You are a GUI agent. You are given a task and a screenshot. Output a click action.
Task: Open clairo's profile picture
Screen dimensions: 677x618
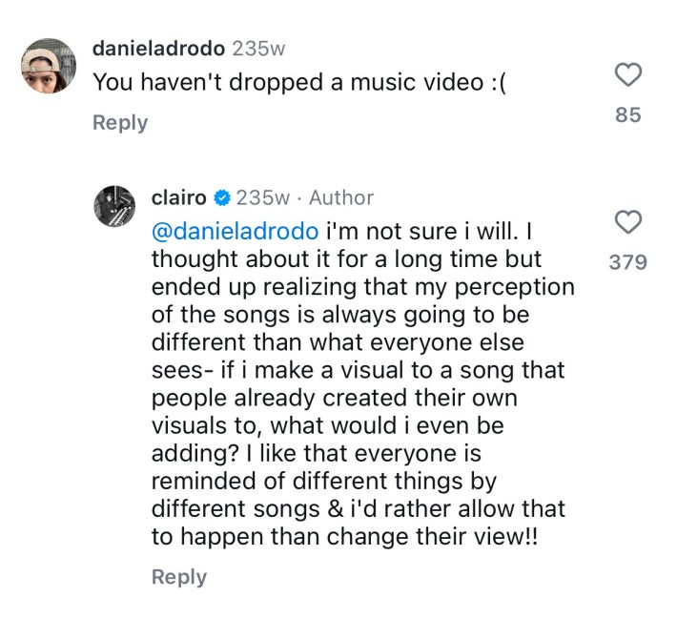120,204
